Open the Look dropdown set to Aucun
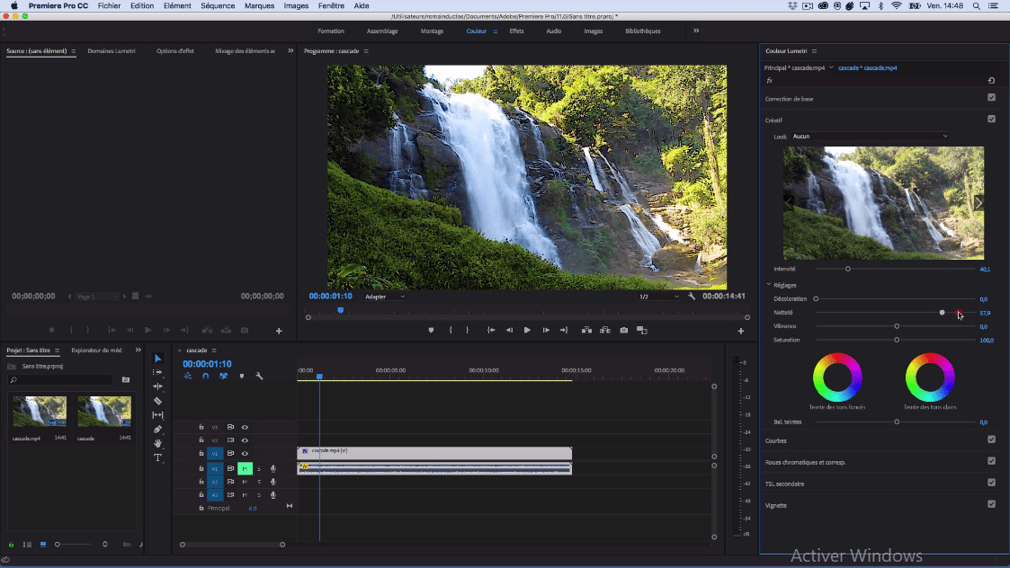The image size is (1010, 568). coord(870,137)
